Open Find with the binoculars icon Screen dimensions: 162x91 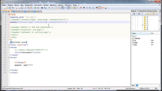tap(42, 8)
